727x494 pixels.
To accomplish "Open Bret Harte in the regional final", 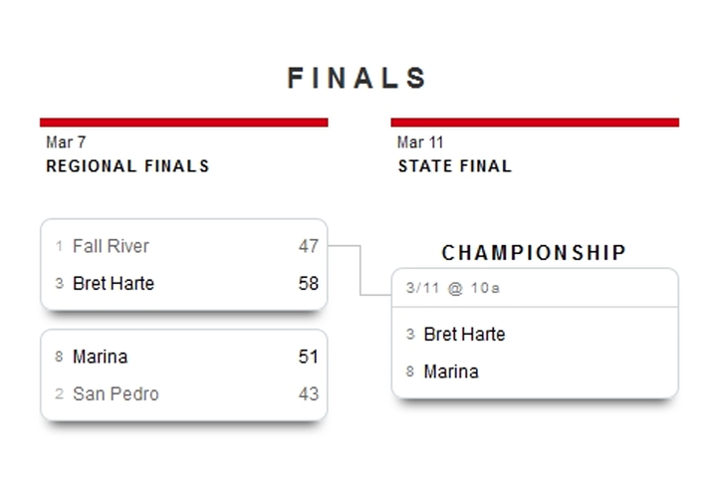I will (114, 284).
